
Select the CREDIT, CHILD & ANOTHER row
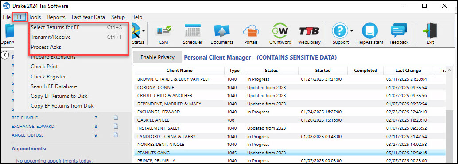290,95
